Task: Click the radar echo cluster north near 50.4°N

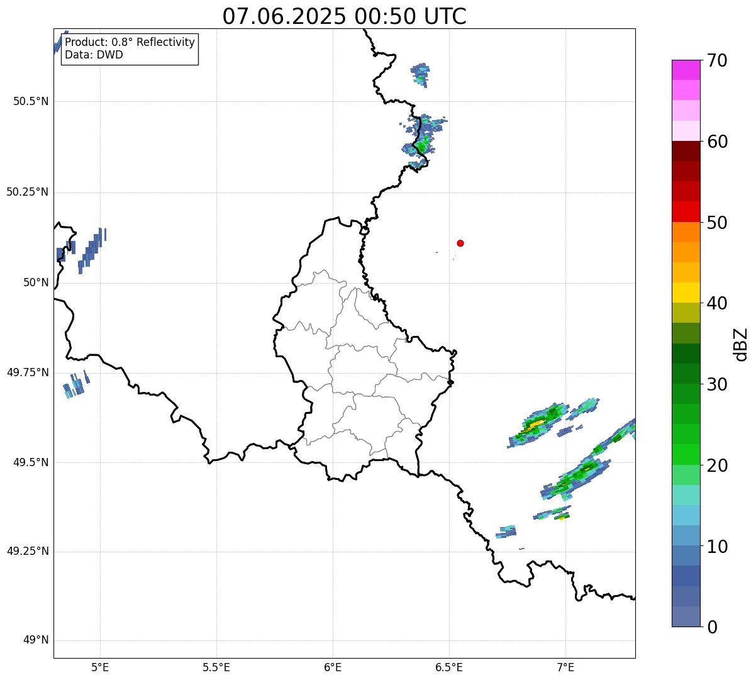Action: 424,142
